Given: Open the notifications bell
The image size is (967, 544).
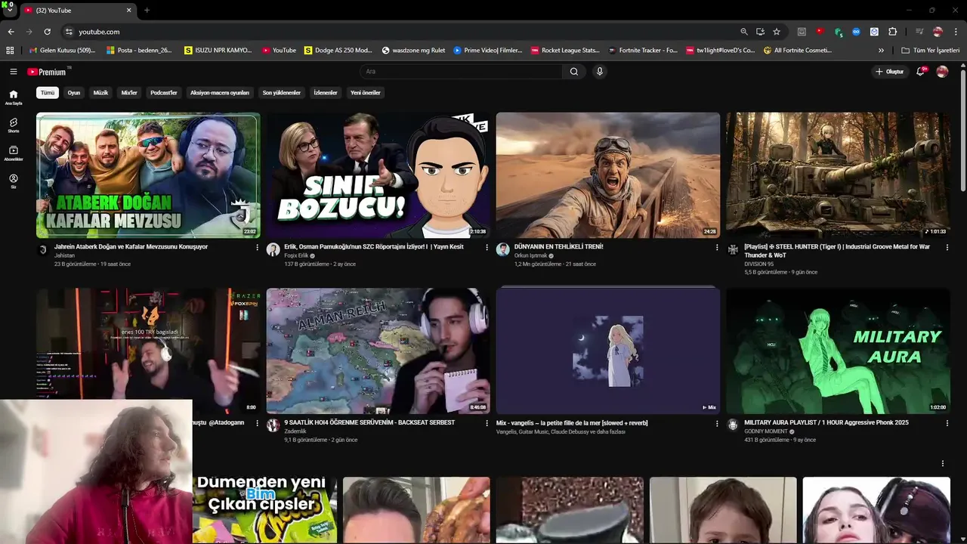Looking at the screenshot, I should [921, 72].
